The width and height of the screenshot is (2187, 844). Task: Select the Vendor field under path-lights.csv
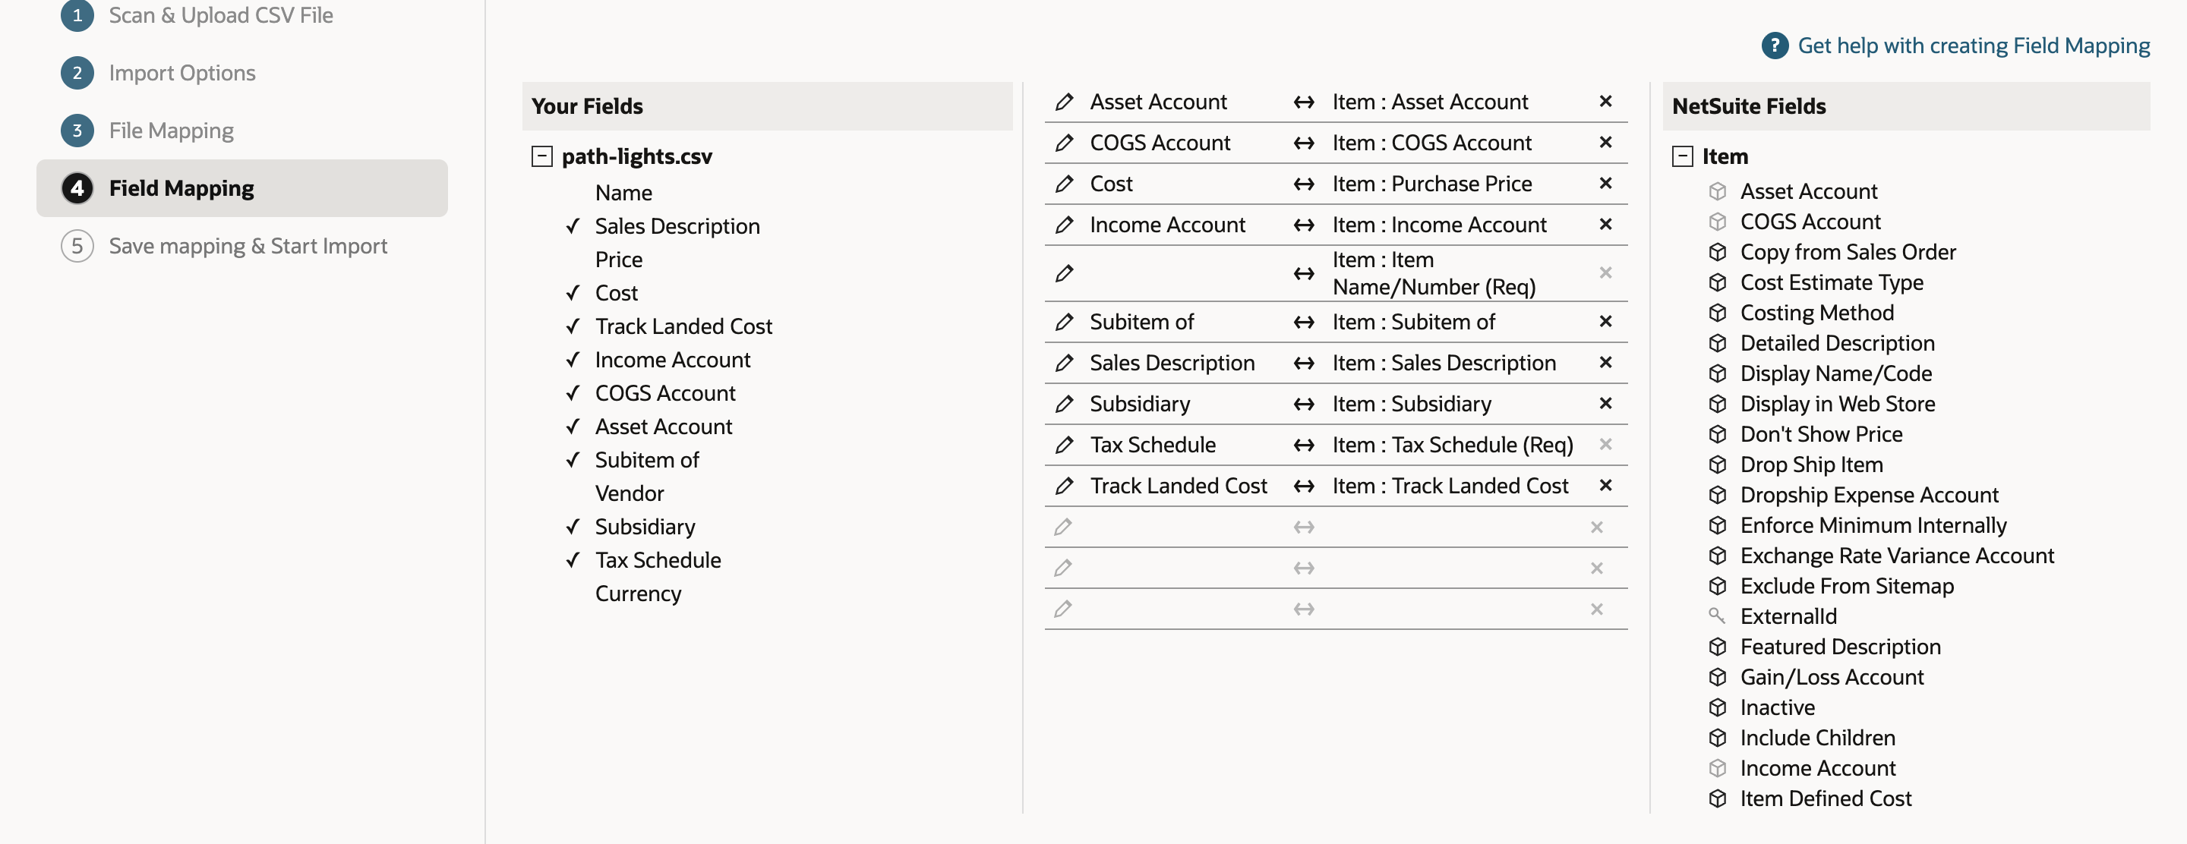point(629,493)
